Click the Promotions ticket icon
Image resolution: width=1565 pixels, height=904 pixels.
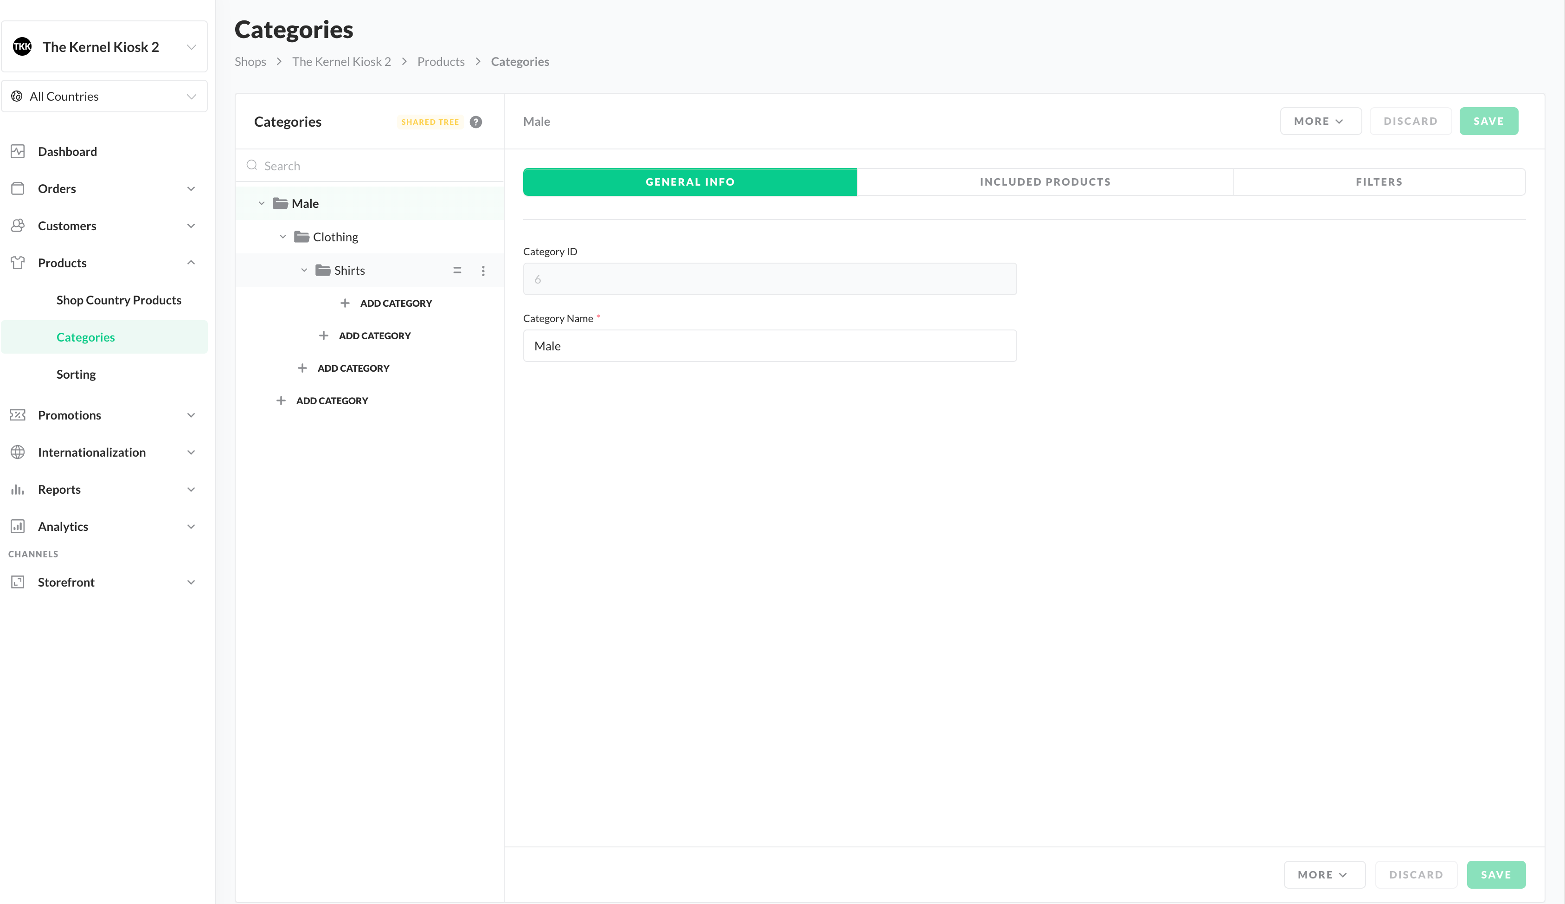(18, 415)
